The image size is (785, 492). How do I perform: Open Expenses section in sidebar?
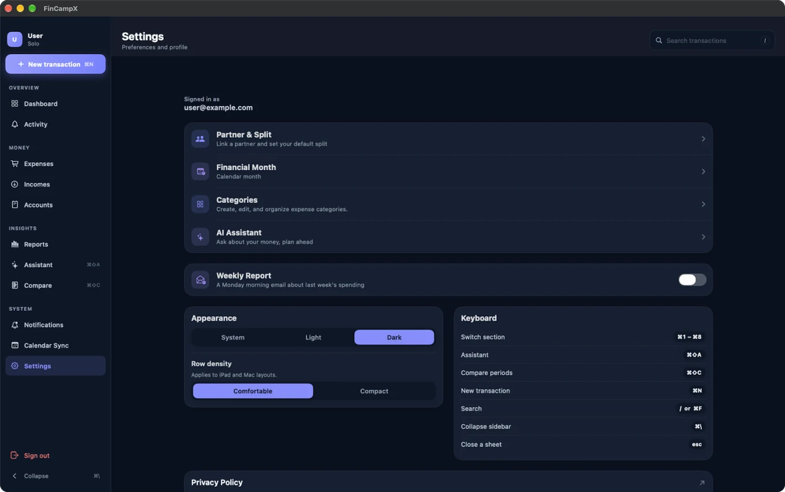(x=55, y=164)
